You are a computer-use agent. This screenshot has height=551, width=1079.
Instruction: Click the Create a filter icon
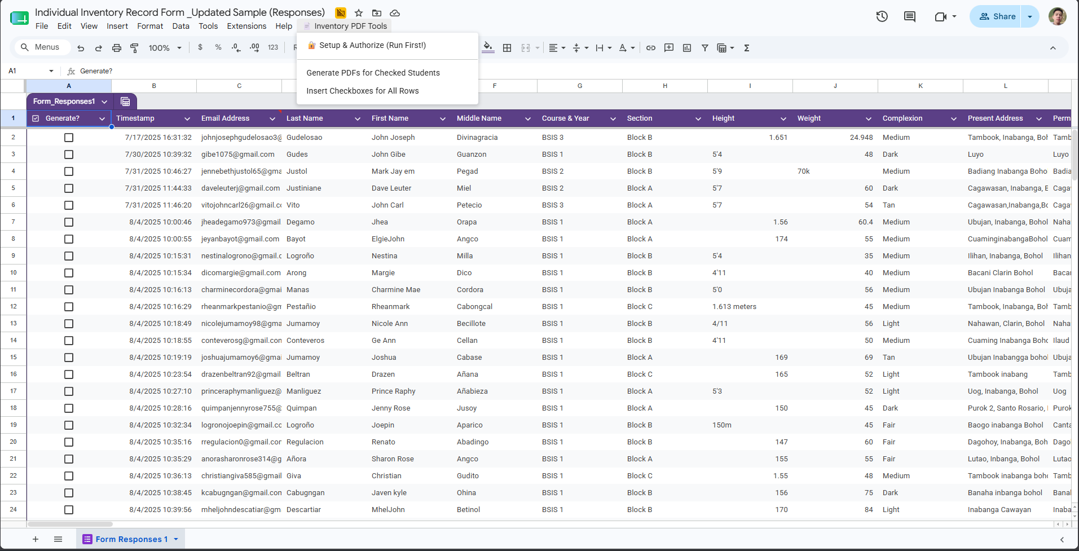click(x=705, y=48)
